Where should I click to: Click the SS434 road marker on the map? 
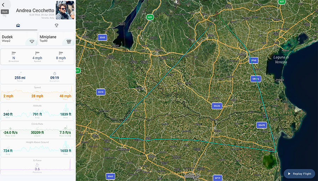[217, 106]
